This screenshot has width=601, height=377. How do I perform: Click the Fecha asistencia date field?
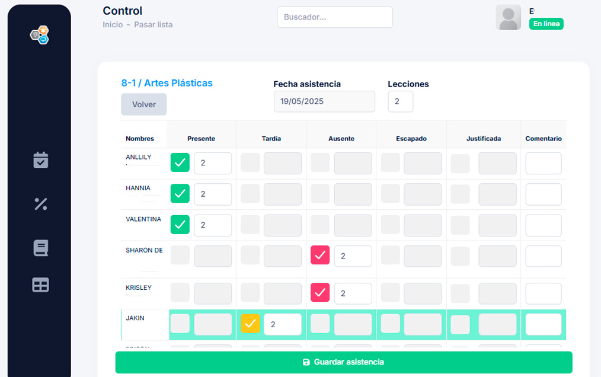point(324,101)
